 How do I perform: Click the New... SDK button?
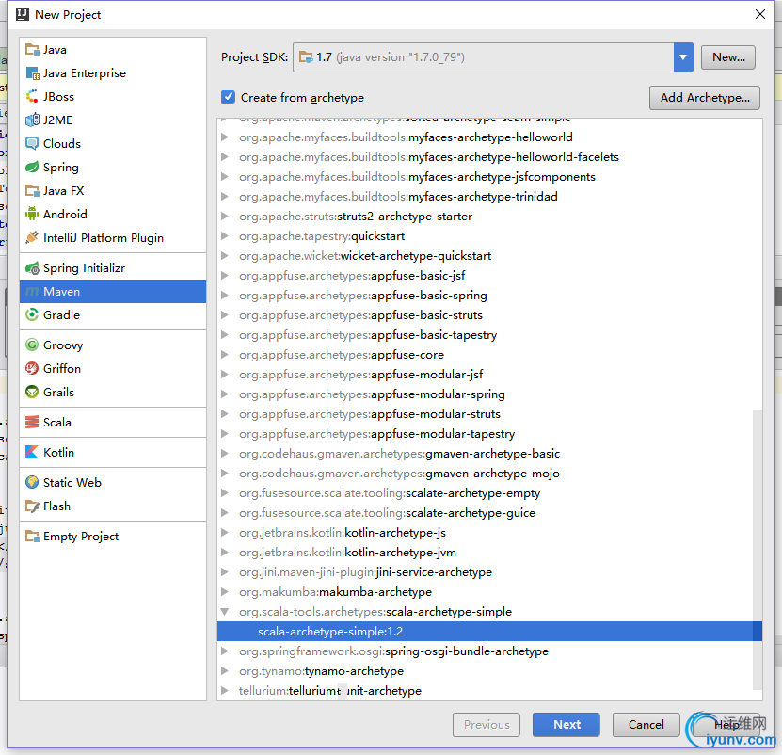(x=728, y=57)
